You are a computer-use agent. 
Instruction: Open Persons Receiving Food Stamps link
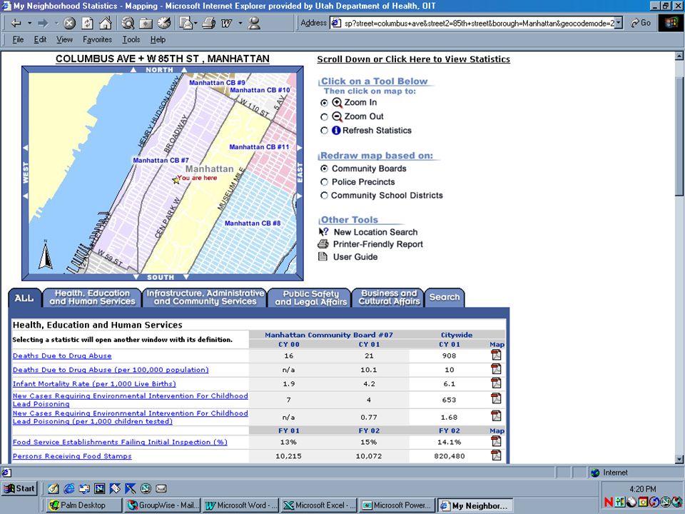(72, 456)
